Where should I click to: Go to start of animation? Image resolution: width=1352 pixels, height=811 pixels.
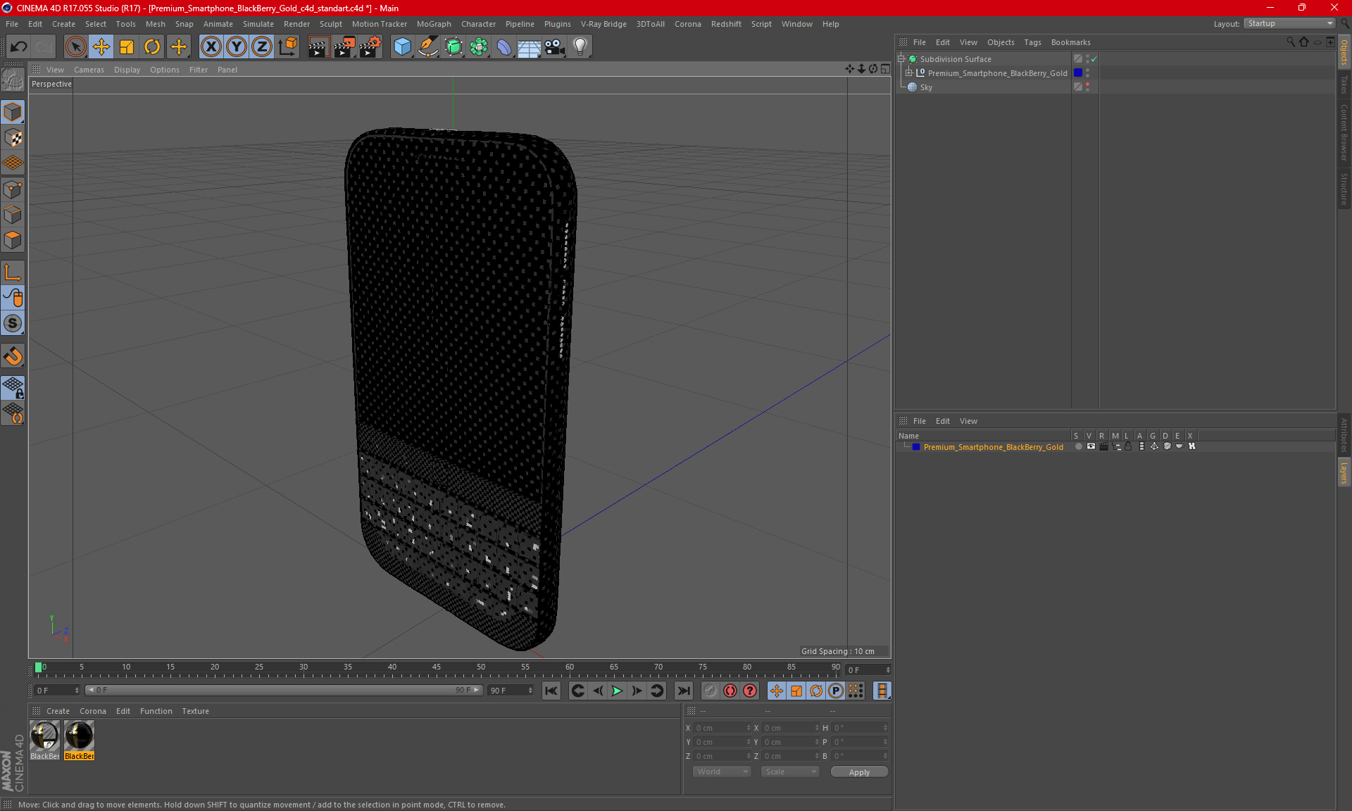[551, 691]
